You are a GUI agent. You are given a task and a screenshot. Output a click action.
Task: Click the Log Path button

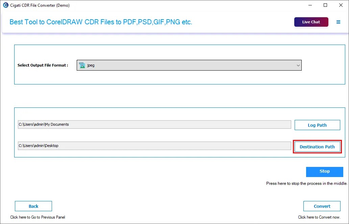click(x=317, y=125)
